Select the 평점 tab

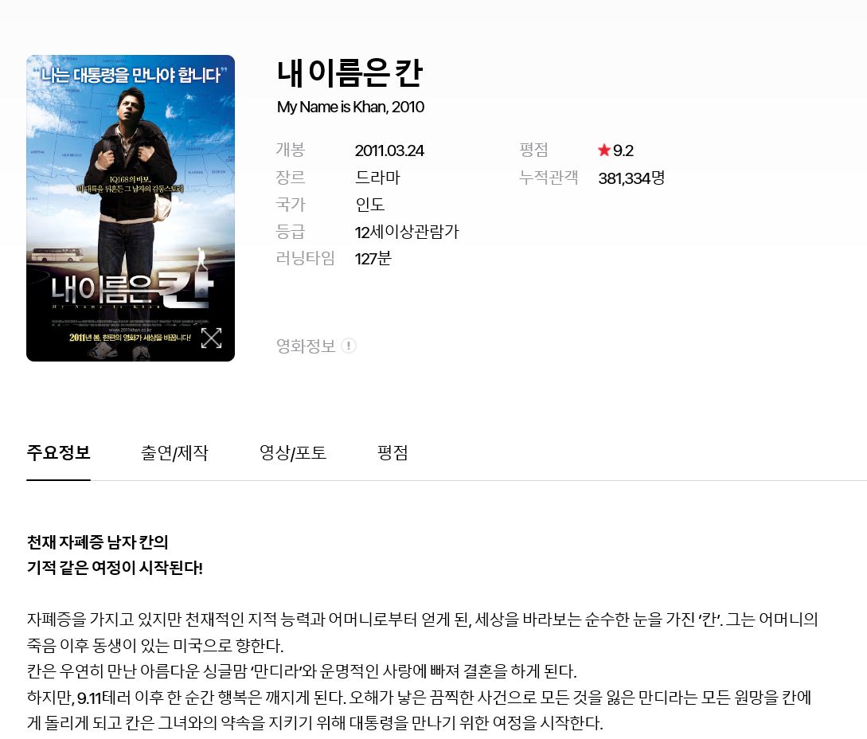coord(392,452)
